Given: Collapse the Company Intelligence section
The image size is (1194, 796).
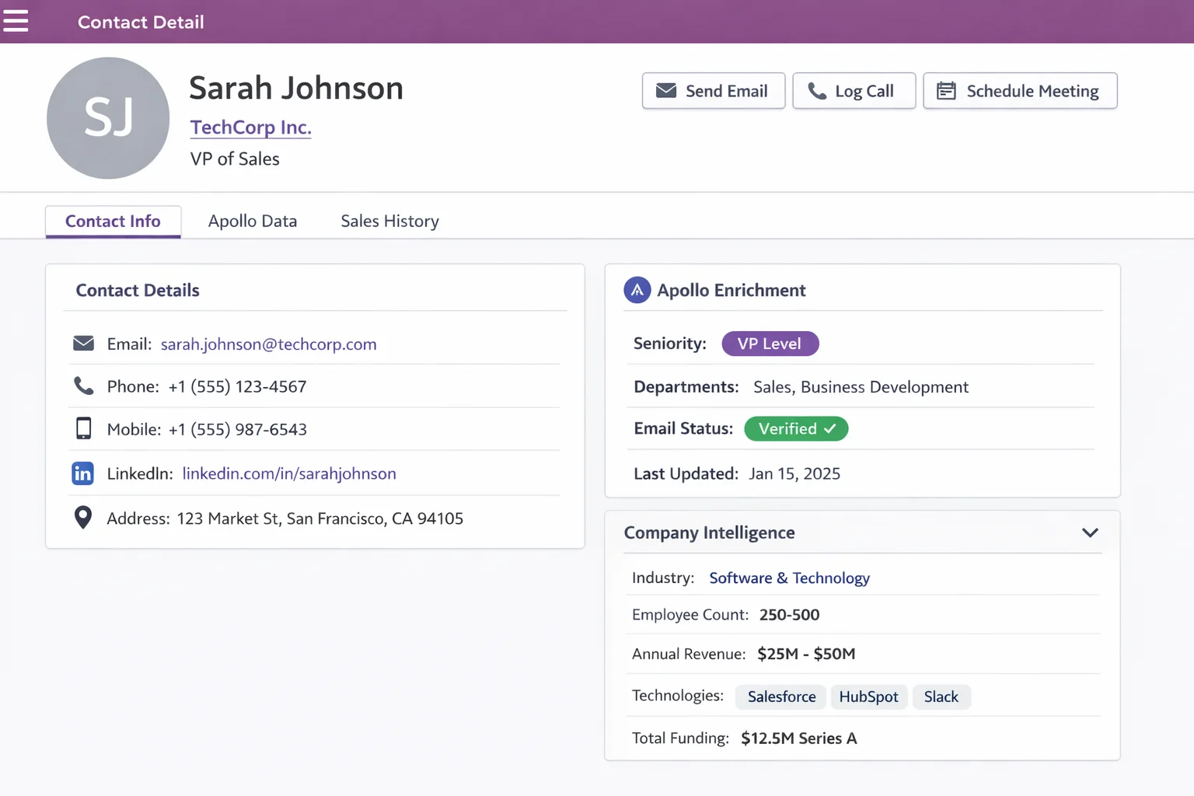Looking at the screenshot, I should point(1090,532).
